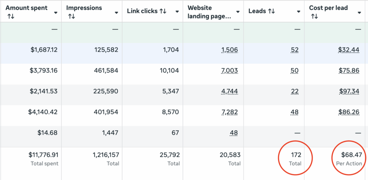Click the 48 leads link
The image size is (368, 180).
pyautogui.click(x=295, y=112)
